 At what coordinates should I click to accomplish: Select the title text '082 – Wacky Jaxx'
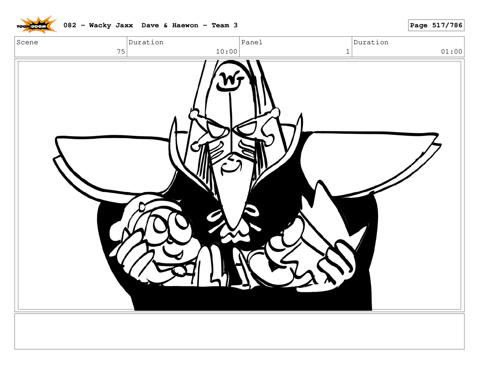click(x=98, y=25)
